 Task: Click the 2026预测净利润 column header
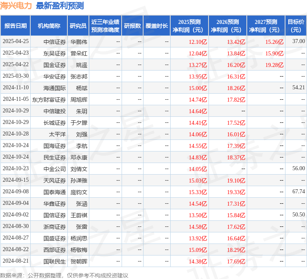[228, 26]
